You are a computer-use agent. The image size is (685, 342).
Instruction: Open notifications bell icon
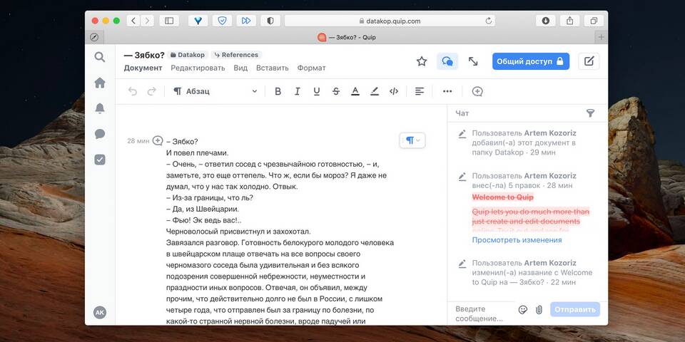(x=100, y=108)
